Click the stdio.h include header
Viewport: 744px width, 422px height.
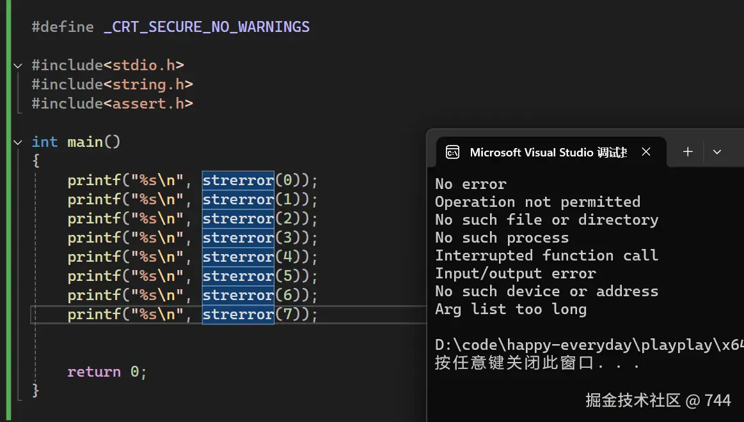pyautogui.click(x=143, y=65)
